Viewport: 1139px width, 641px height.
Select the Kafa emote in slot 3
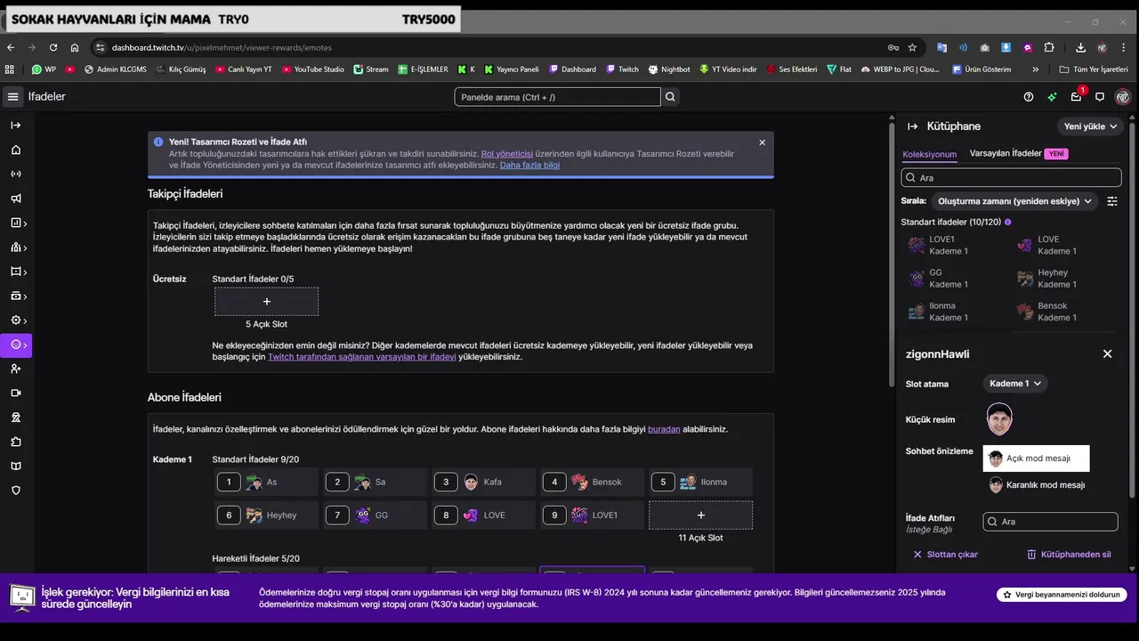[x=484, y=482]
